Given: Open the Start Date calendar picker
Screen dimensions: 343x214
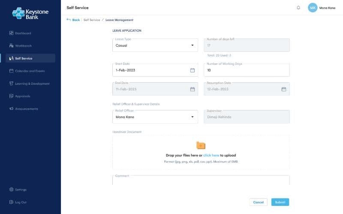Looking at the screenshot, I should click(192, 70).
